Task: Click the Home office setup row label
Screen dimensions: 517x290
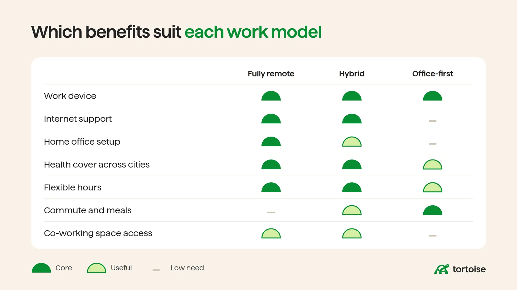Action: click(82, 142)
